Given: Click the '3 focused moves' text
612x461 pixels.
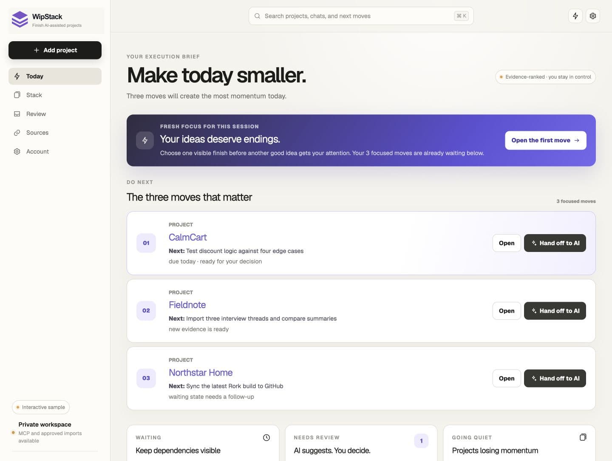Looking at the screenshot, I should [x=576, y=201].
